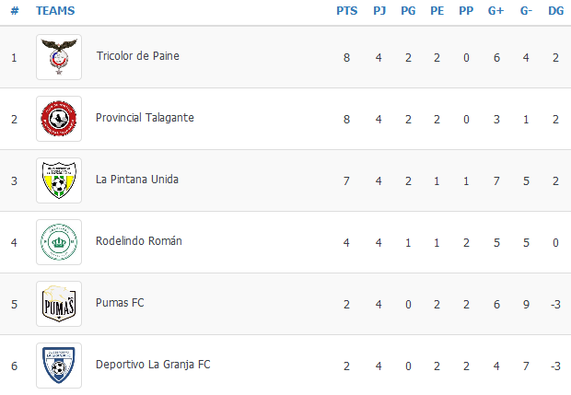Click the Tricolor de Paine eagle crest

coord(59,57)
